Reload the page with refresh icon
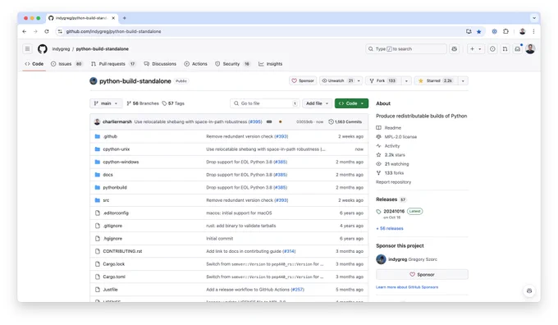 point(47,31)
